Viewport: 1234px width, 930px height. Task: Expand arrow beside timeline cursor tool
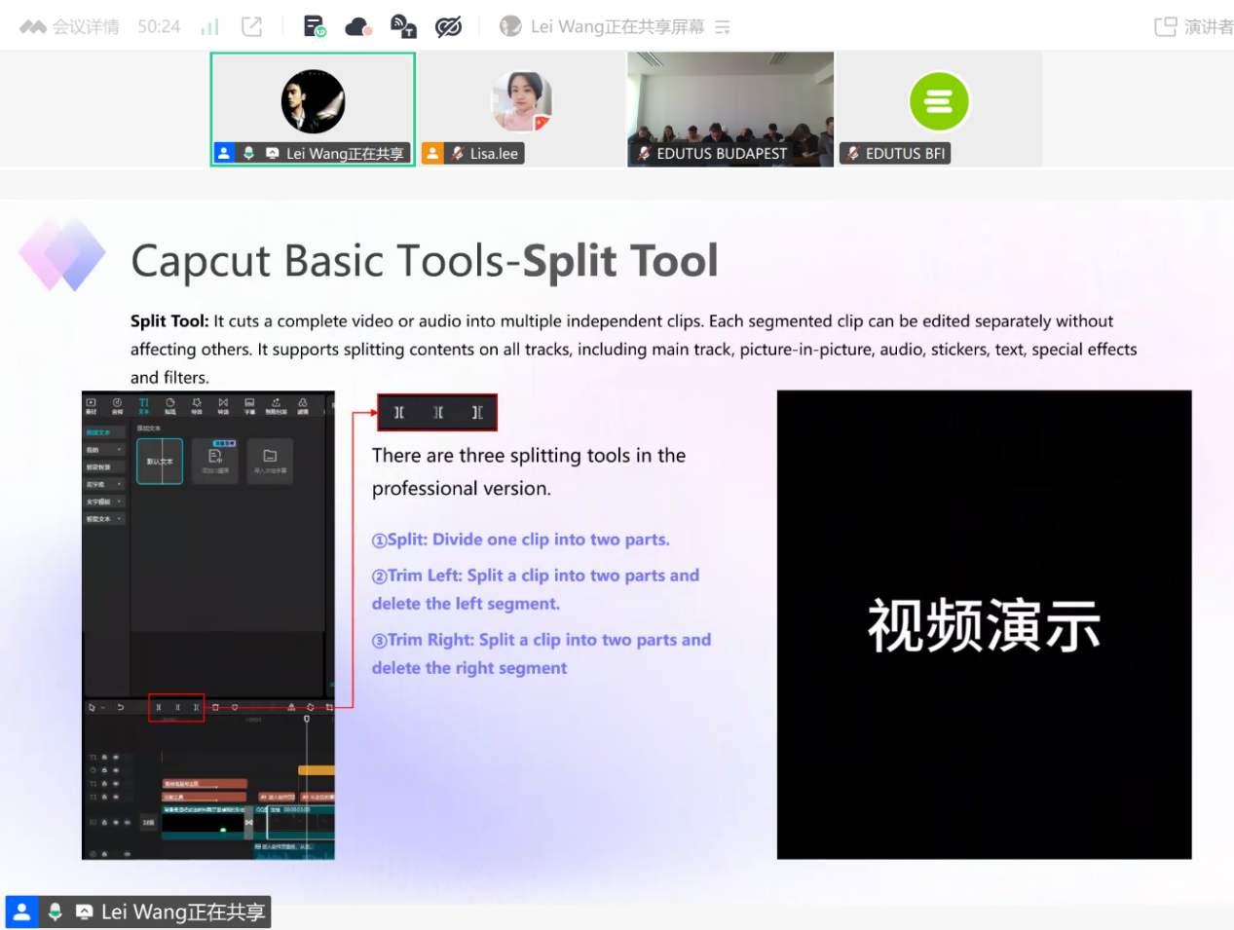103,707
